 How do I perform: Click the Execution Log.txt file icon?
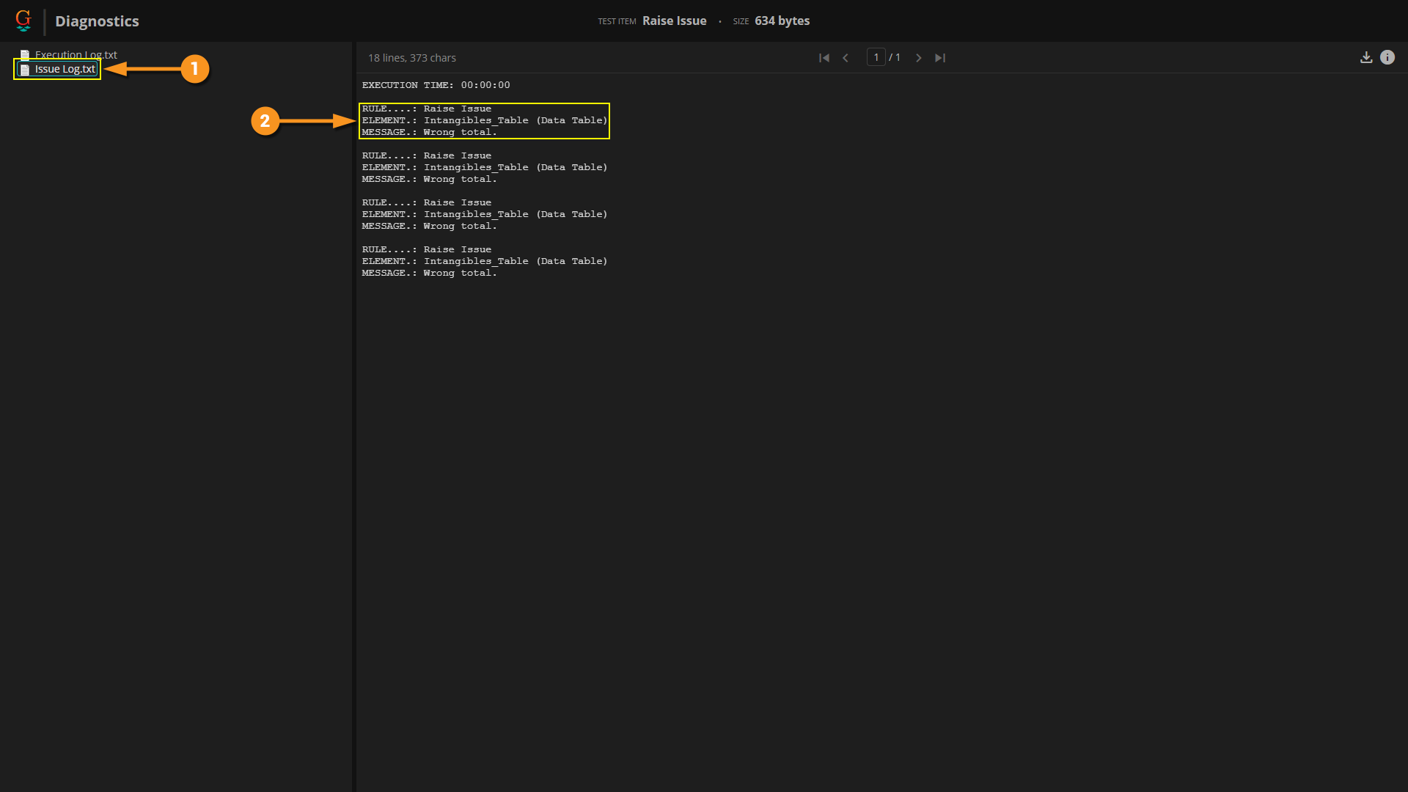click(x=25, y=55)
